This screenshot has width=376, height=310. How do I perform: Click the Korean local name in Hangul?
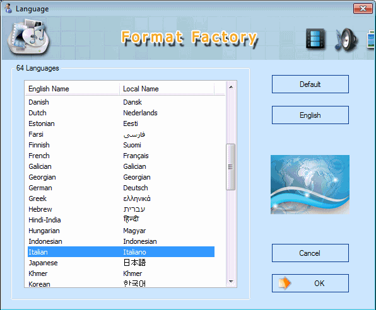pos(134,284)
